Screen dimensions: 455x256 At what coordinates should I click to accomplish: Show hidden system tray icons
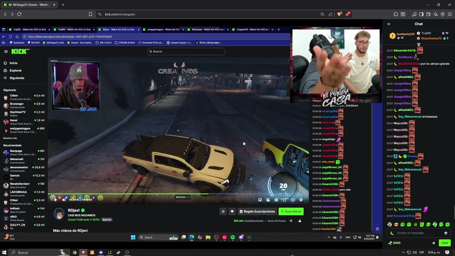click(x=403, y=252)
